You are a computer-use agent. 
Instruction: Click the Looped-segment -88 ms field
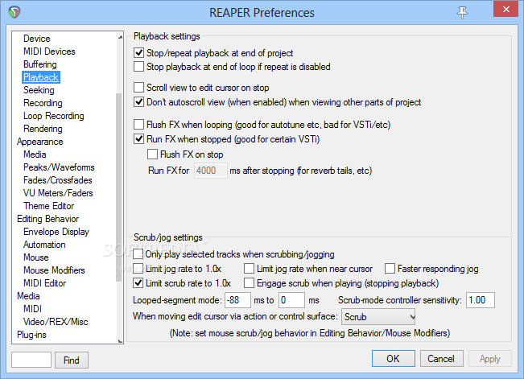click(x=237, y=300)
